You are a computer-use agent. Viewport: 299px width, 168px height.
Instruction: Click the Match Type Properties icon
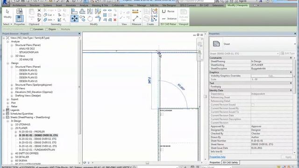[x=39, y=20]
